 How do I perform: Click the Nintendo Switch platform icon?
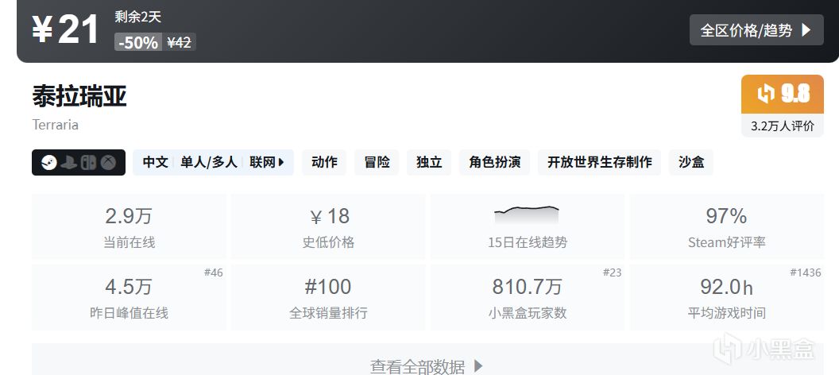tap(88, 163)
